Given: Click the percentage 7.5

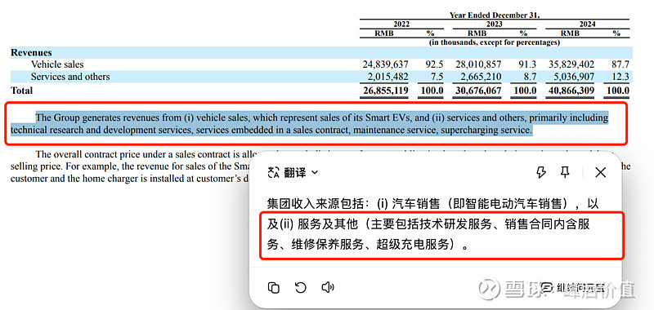Looking at the screenshot, I should [x=437, y=77].
